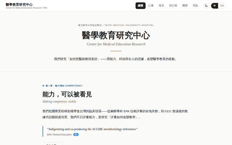
Task: Click the paragraph starting 我們把國際里程碑架構
Action: (x=115, y=114)
